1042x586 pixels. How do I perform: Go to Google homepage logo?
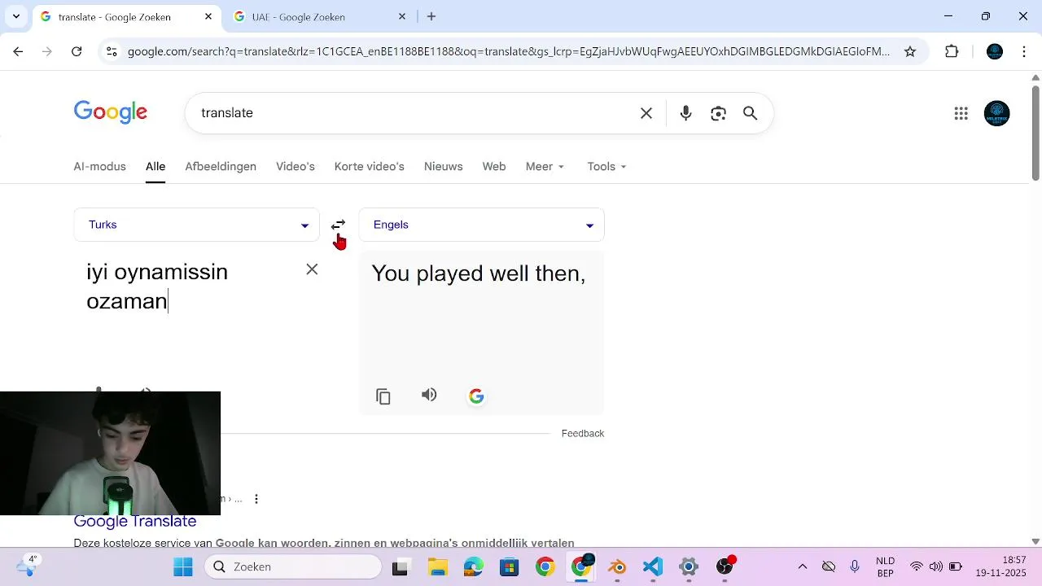pos(111,112)
